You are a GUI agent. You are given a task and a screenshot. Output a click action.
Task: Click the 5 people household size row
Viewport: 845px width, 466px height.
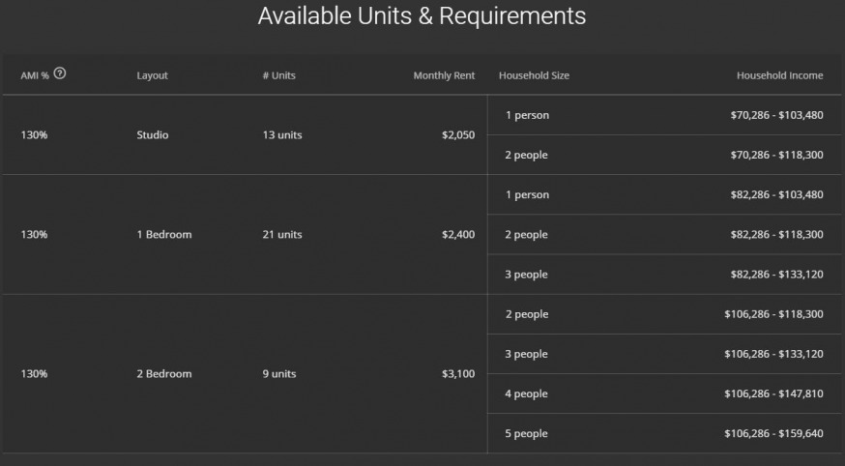click(526, 434)
